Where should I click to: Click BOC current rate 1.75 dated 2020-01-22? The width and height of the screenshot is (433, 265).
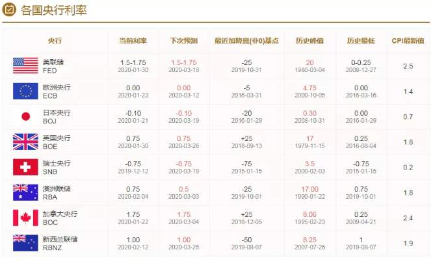133,218
